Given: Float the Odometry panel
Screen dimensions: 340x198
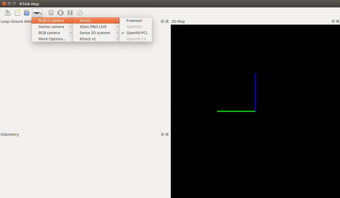Looking at the screenshot, I should (x=162, y=134).
